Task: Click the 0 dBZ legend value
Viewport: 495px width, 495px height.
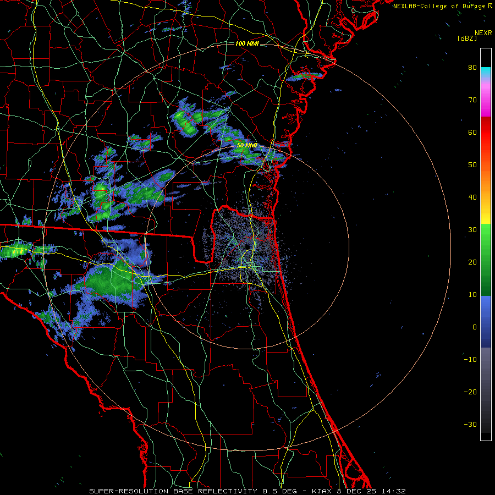Action: click(475, 327)
